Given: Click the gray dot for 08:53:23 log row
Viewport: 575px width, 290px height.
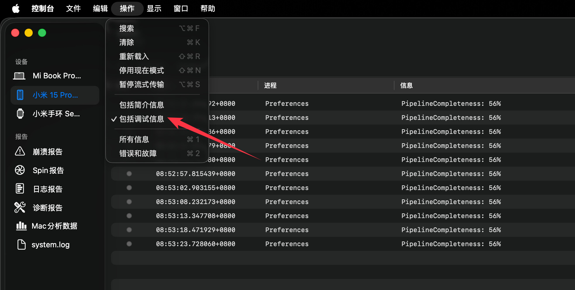Looking at the screenshot, I should [129, 244].
